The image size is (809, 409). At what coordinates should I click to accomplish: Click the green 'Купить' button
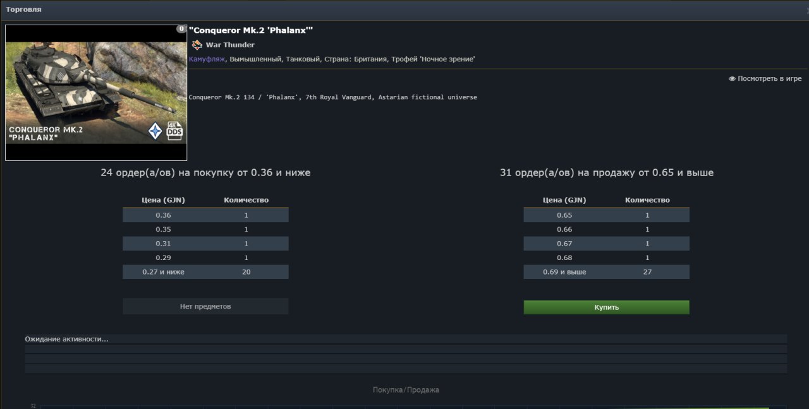(606, 307)
